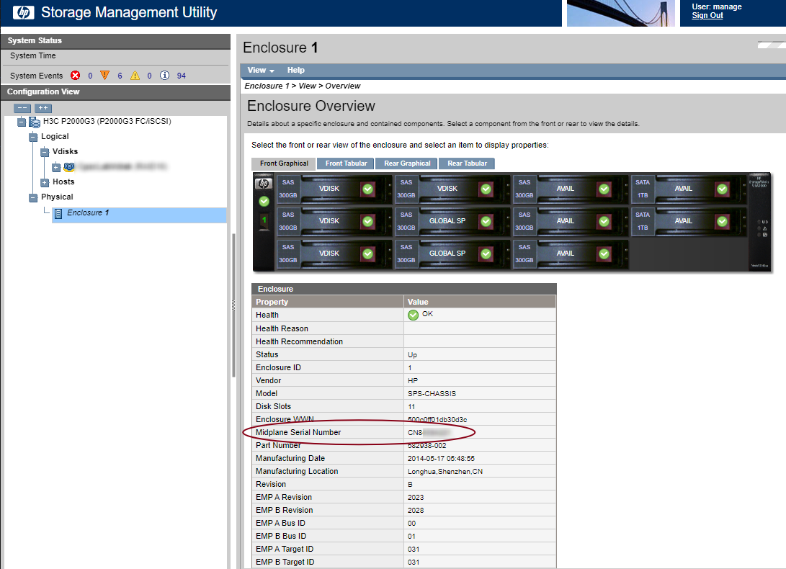Click the HP logo in header
The width and height of the screenshot is (786, 569).
[22, 12]
